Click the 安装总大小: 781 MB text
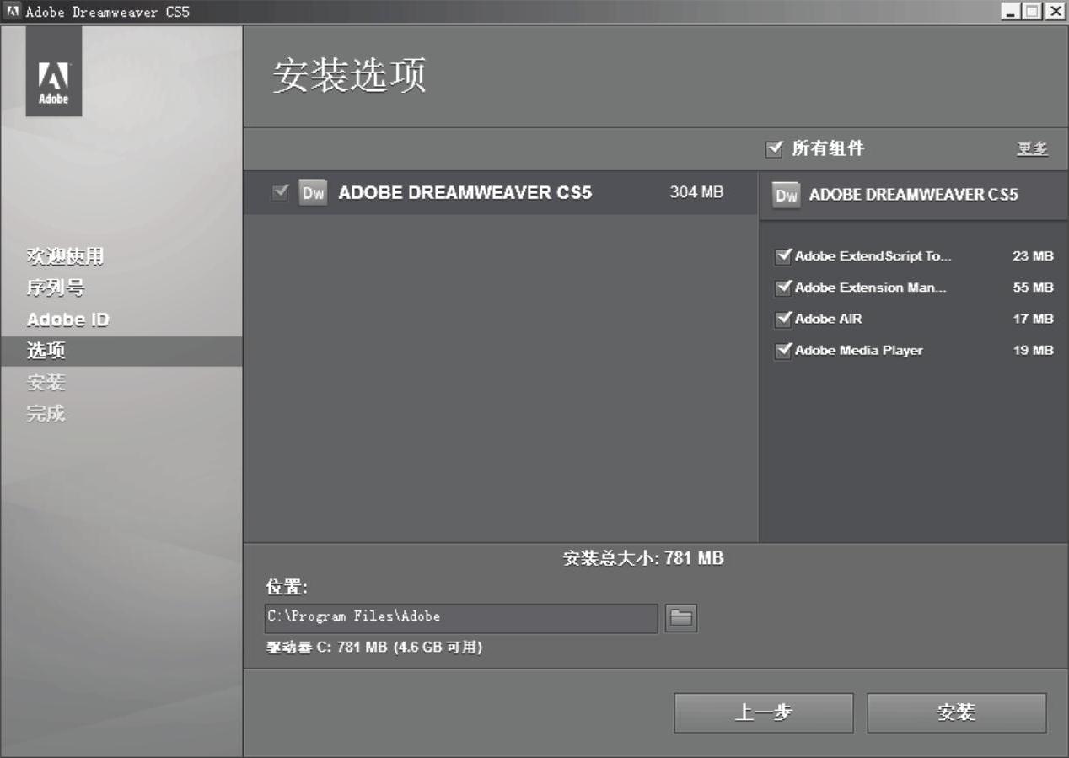This screenshot has width=1069, height=758. tap(643, 558)
